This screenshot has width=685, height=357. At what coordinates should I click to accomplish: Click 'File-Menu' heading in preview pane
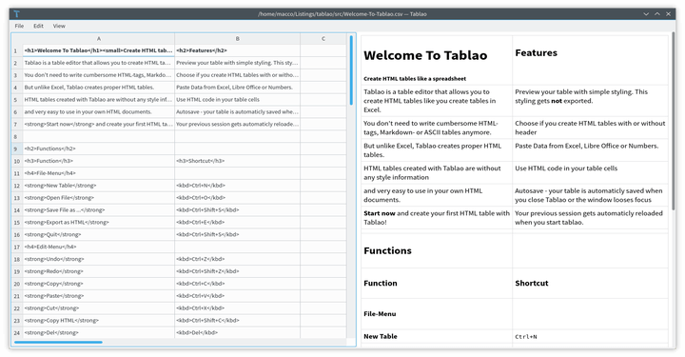tap(380, 314)
